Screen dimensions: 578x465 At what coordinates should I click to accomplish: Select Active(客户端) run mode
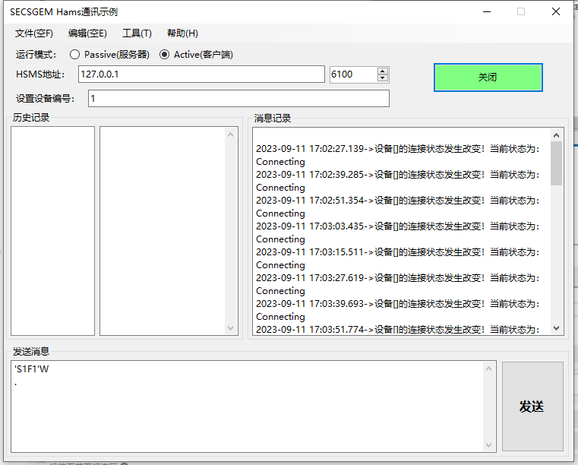pos(196,55)
